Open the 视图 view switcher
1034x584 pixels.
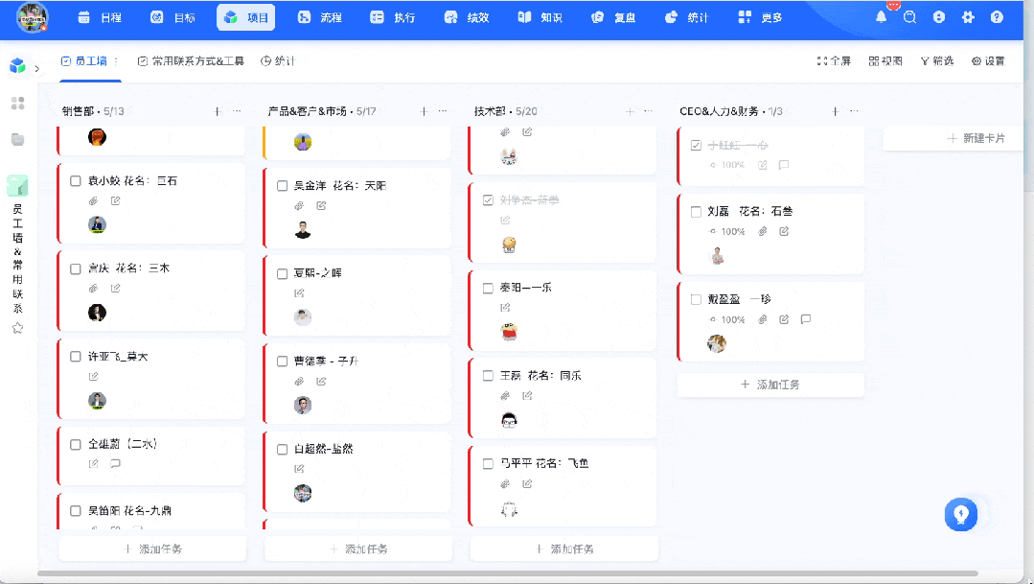tap(885, 60)
